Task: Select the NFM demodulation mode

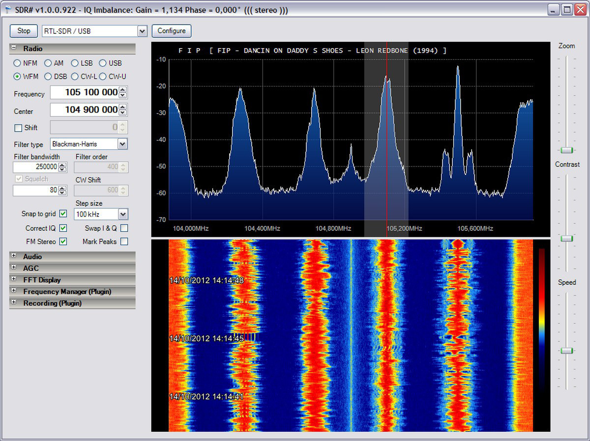Action: tap(17, 63)
